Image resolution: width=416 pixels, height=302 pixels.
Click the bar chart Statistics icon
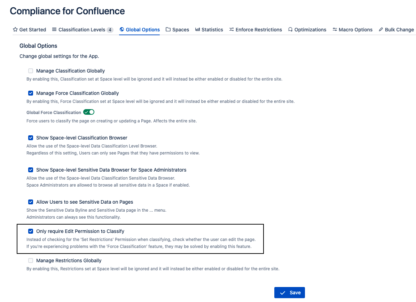198,30
